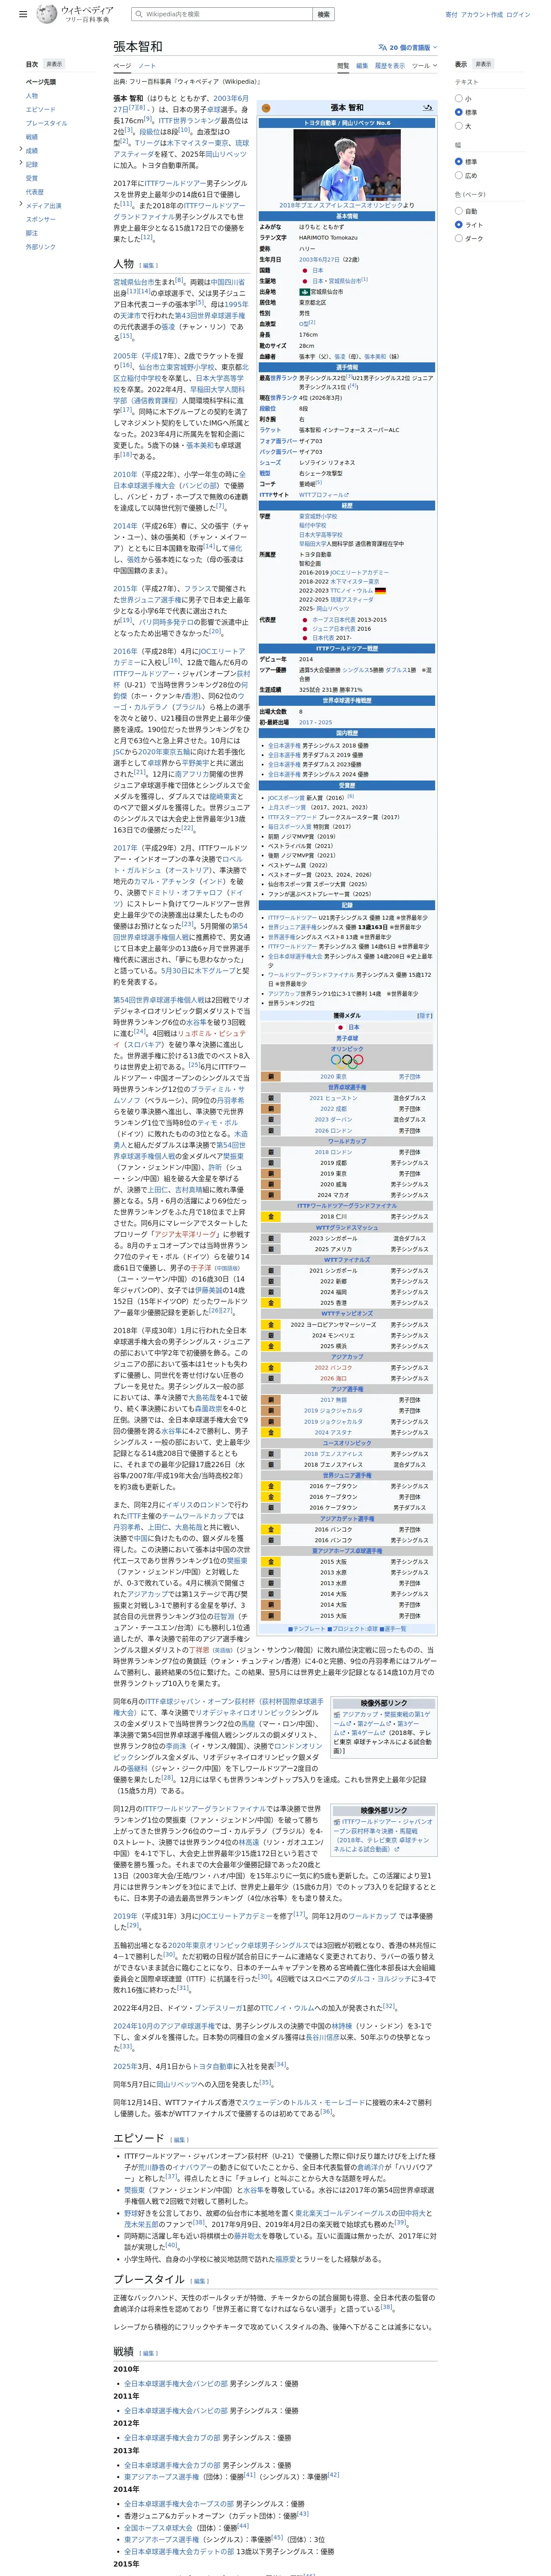The height and width of the screenshot is (2576, 551).
Task: Select wide page width 広め
Action: point(459,175)
